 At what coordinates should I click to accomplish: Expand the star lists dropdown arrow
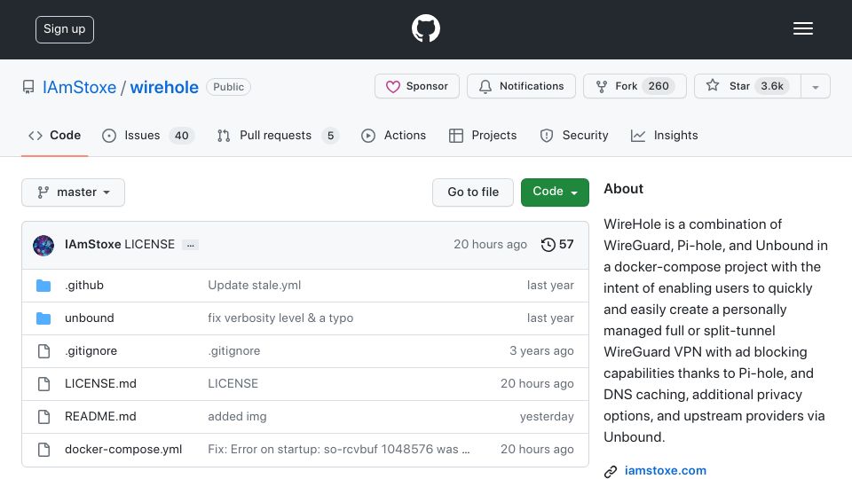[x=815, y=86]
